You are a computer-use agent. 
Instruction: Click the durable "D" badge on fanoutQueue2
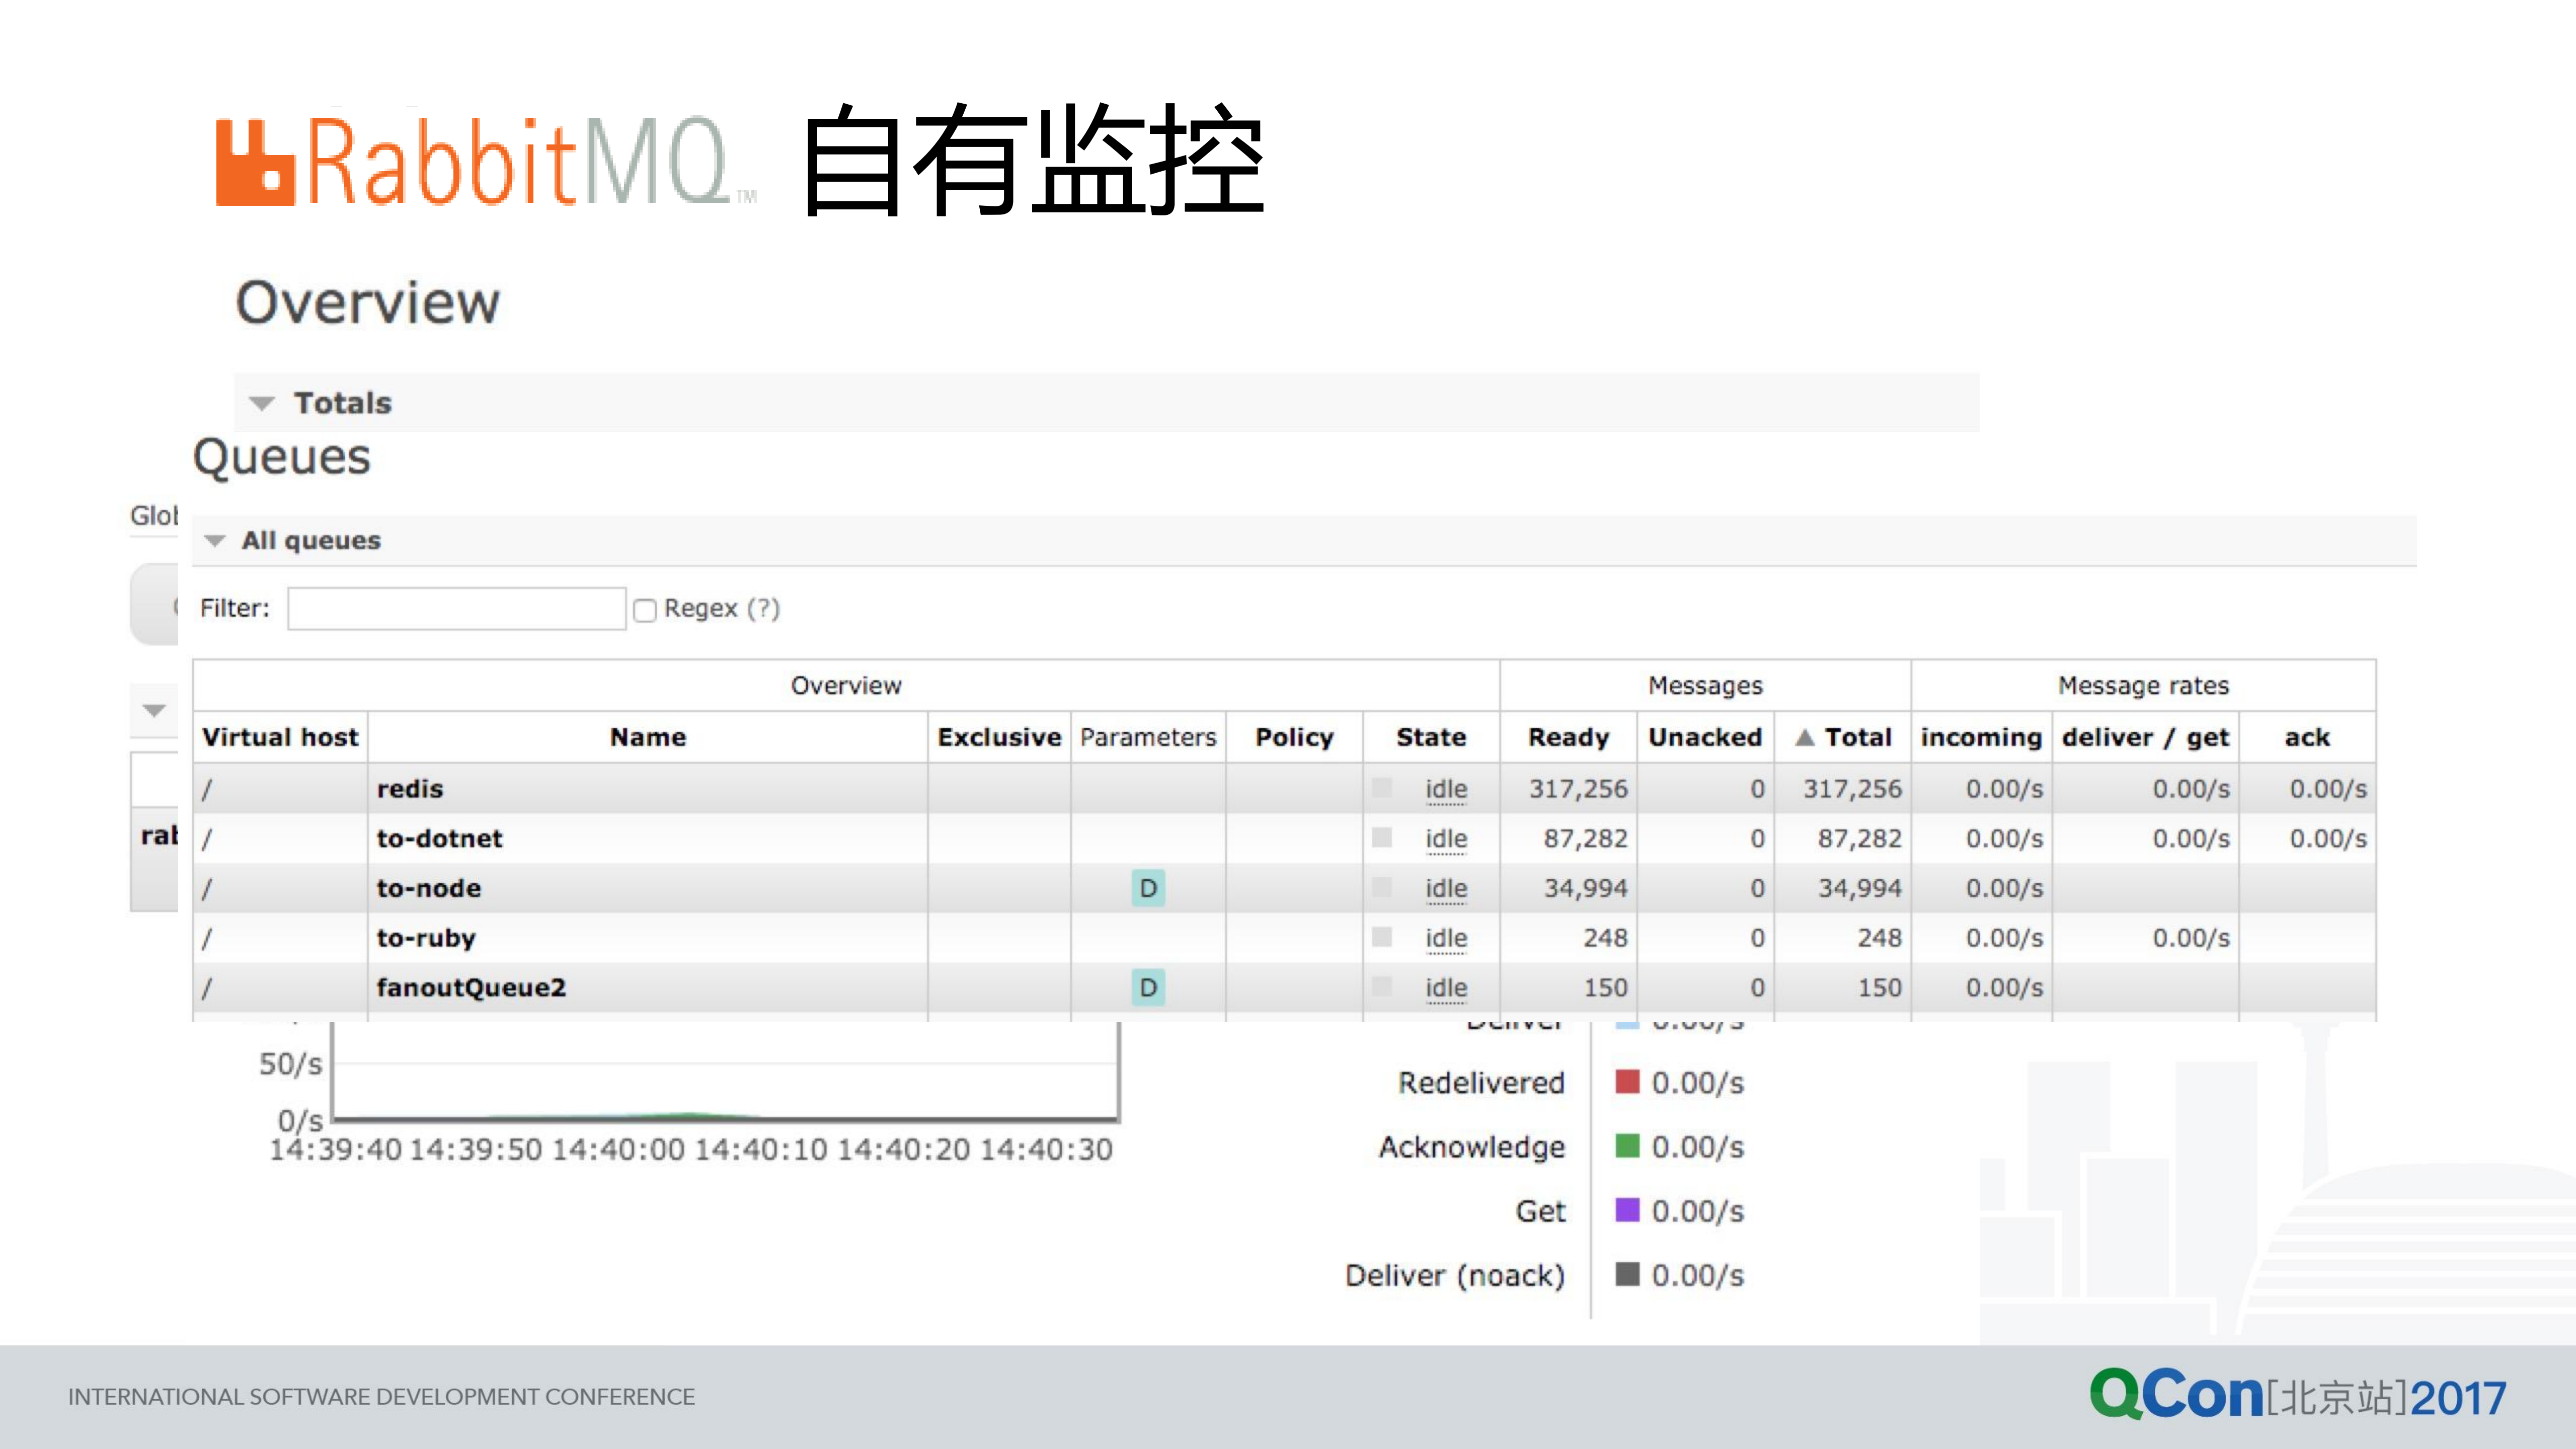[1148, 987]
